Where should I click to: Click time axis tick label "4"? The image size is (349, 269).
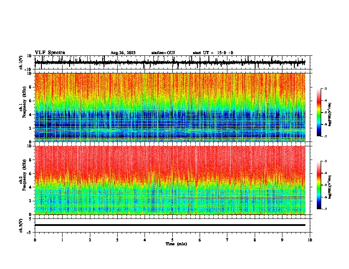(x=145, y=240)
